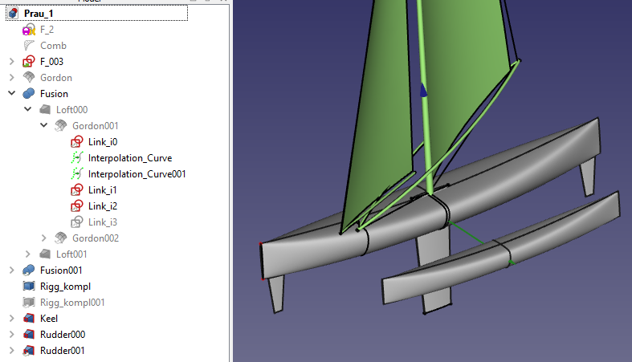
Task: Click the Prau_1 document icon
Action: point(14,14)
